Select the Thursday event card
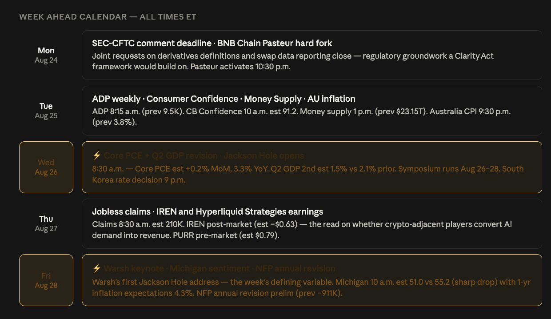This screenshot has width=551, height=319. (312, 223)
